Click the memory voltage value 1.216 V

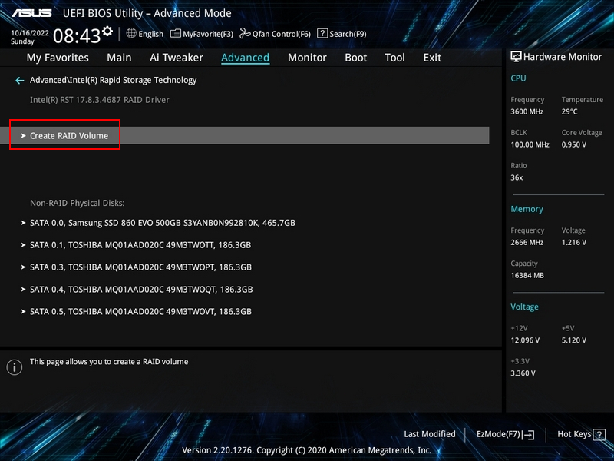click(x=573, y=242)
